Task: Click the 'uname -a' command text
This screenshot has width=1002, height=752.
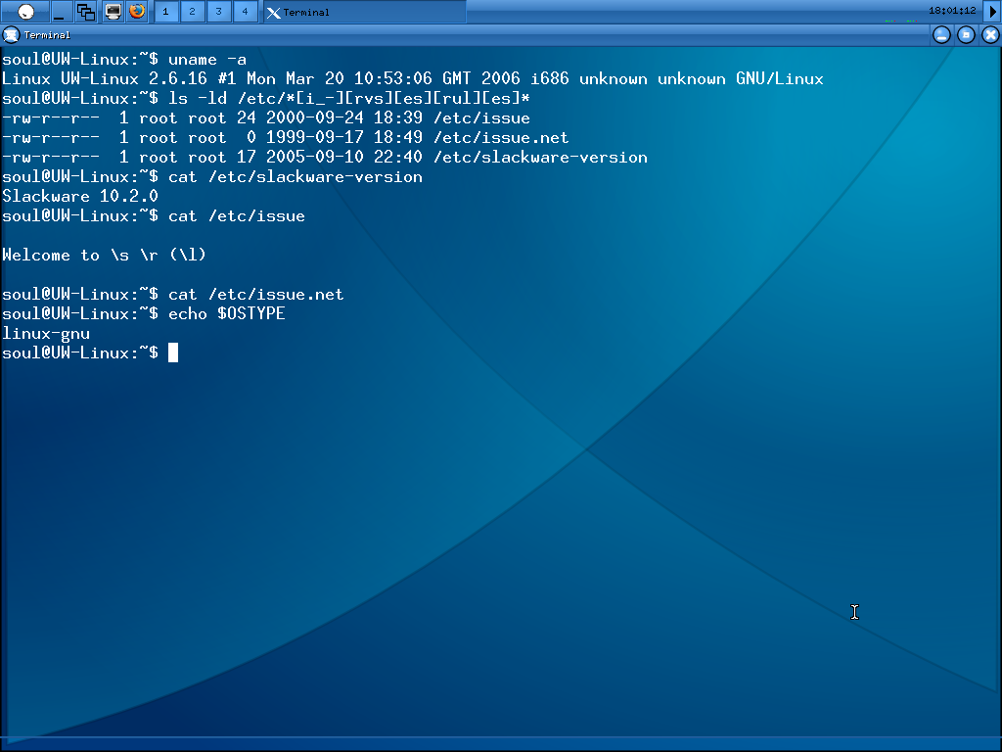Action: point(207,60)
